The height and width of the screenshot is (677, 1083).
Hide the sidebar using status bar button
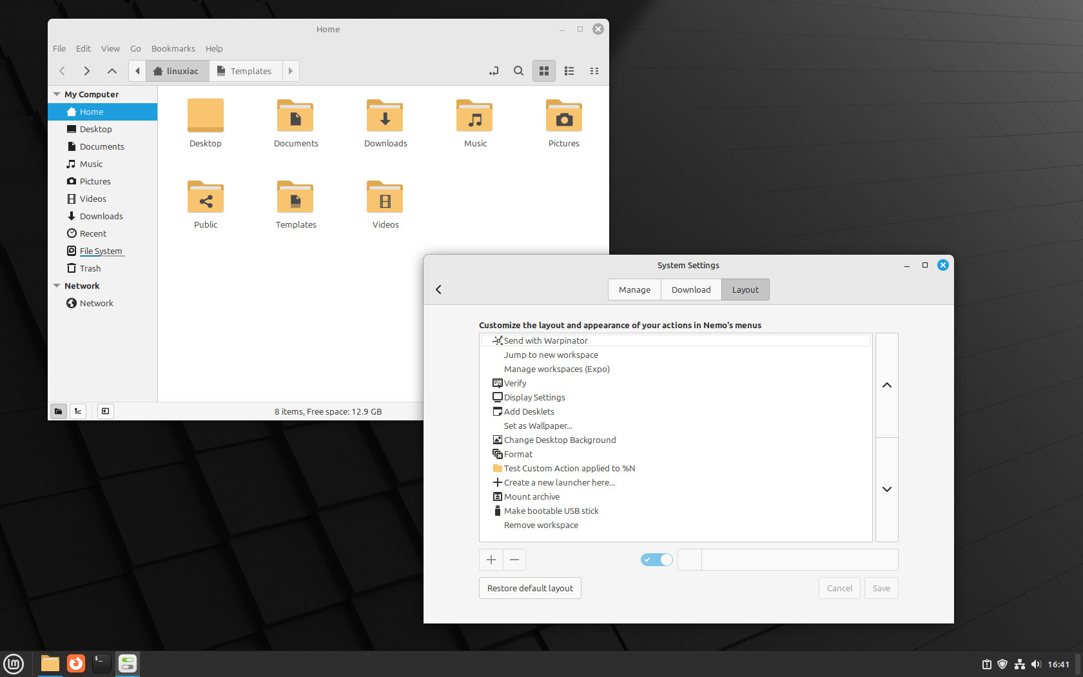coord(106,411)
